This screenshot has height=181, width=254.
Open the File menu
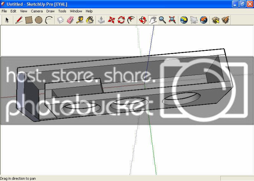coord(4,11)
